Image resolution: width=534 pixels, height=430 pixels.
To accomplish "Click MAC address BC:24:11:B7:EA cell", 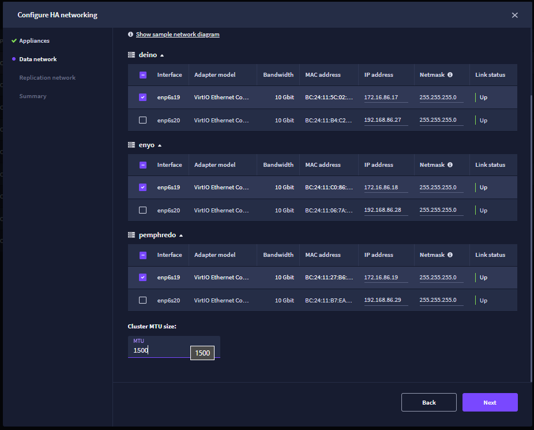I will [329, 300].
